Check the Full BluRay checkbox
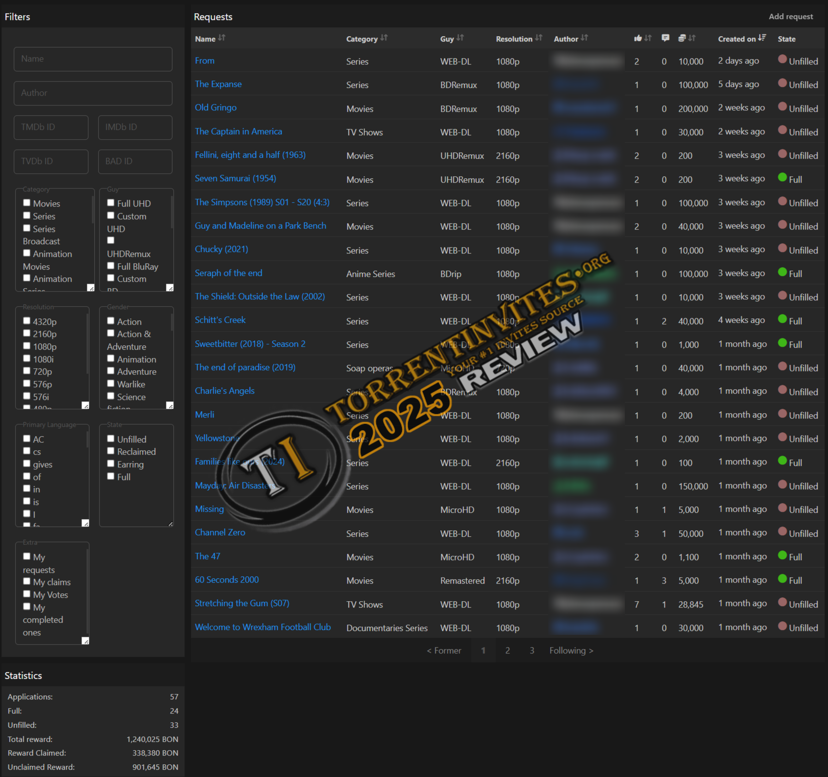The image size is (828, 777). coord(111,266)
